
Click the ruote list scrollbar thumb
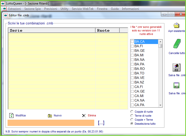point(160,46)
